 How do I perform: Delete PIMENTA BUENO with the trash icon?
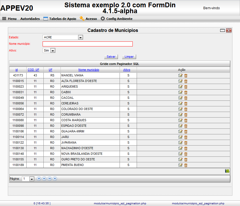point(186,165)
